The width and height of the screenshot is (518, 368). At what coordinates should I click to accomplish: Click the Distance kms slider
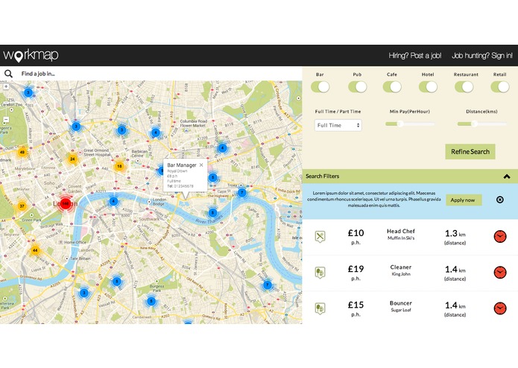(481, 124)
